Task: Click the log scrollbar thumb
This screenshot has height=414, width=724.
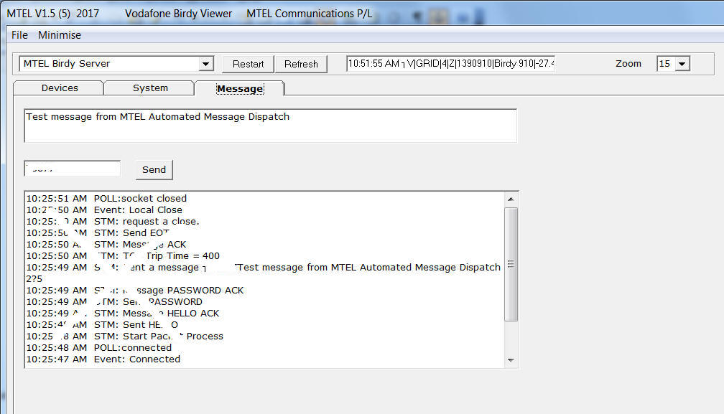Action: pos(511,264)
